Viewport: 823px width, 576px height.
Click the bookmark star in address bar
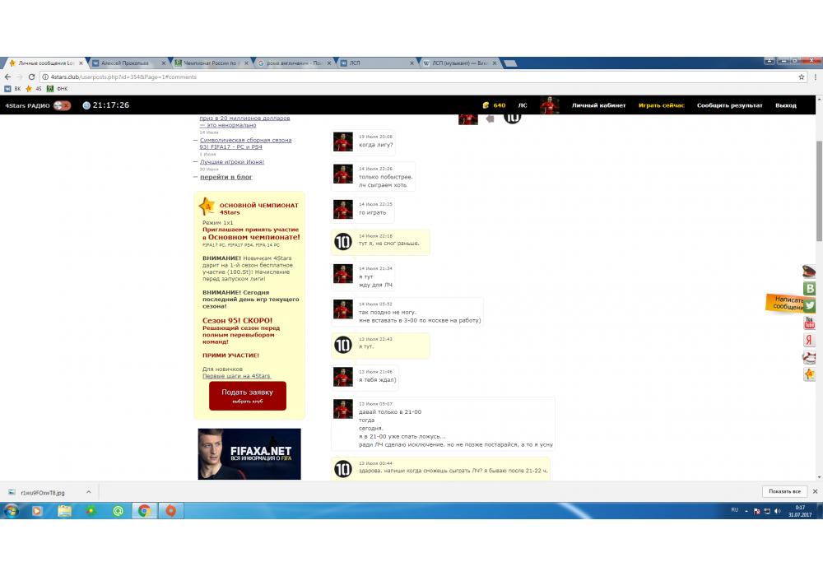click(802, 77)
